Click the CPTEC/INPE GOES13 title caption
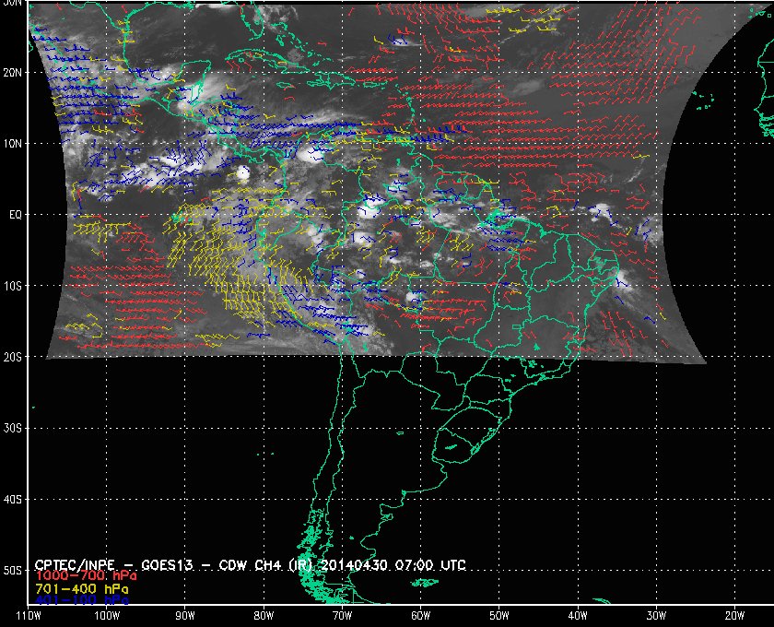Screen dimensions: 774x627 click(x=250, y=565)
